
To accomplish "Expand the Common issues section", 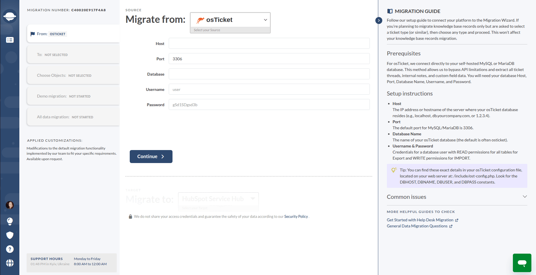I will [x=457, y=197].
